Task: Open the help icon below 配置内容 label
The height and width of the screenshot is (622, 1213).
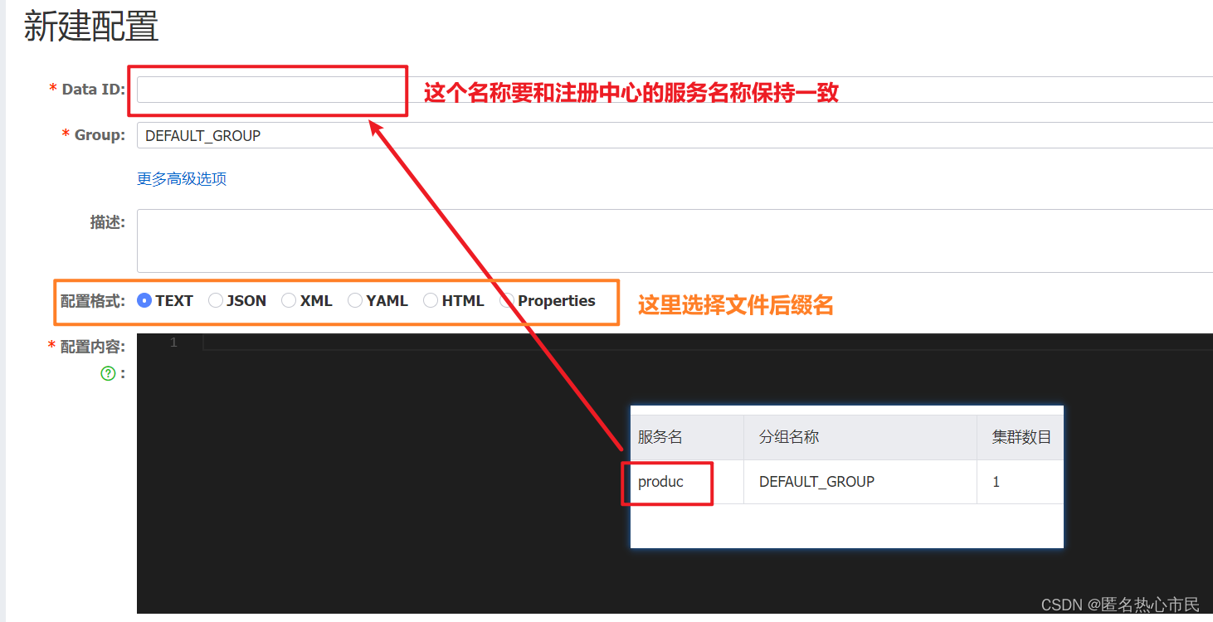Action: pyautogui.click(x=108, y=373)
